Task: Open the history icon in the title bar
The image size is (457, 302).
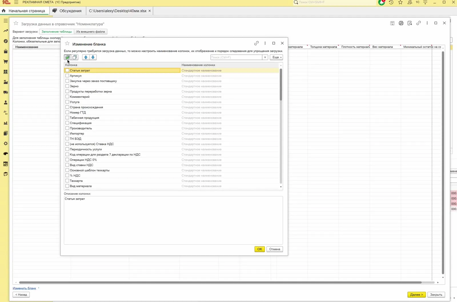Action: [x=391, y=2]
